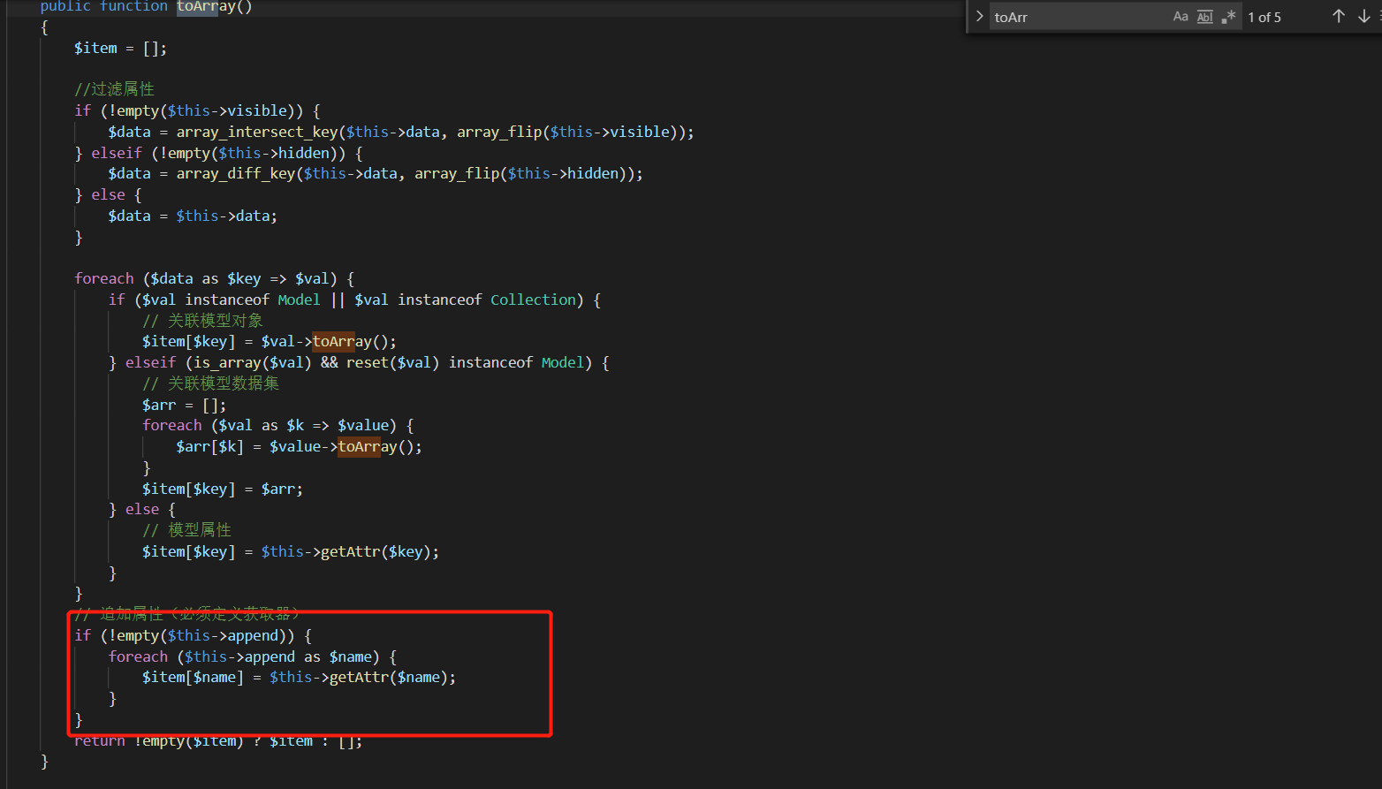
Task: Toggle Match Whole Word option
Action: click(x=1205, y=17)
